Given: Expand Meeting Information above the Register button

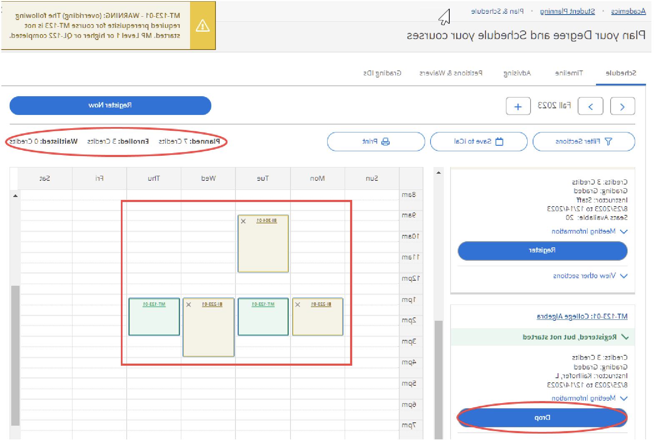Looking at the screenshot, I should 589,231.
